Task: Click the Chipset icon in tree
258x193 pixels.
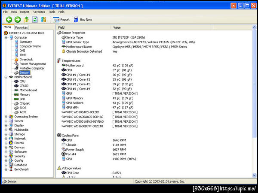Action: click(x=16, y=103)
